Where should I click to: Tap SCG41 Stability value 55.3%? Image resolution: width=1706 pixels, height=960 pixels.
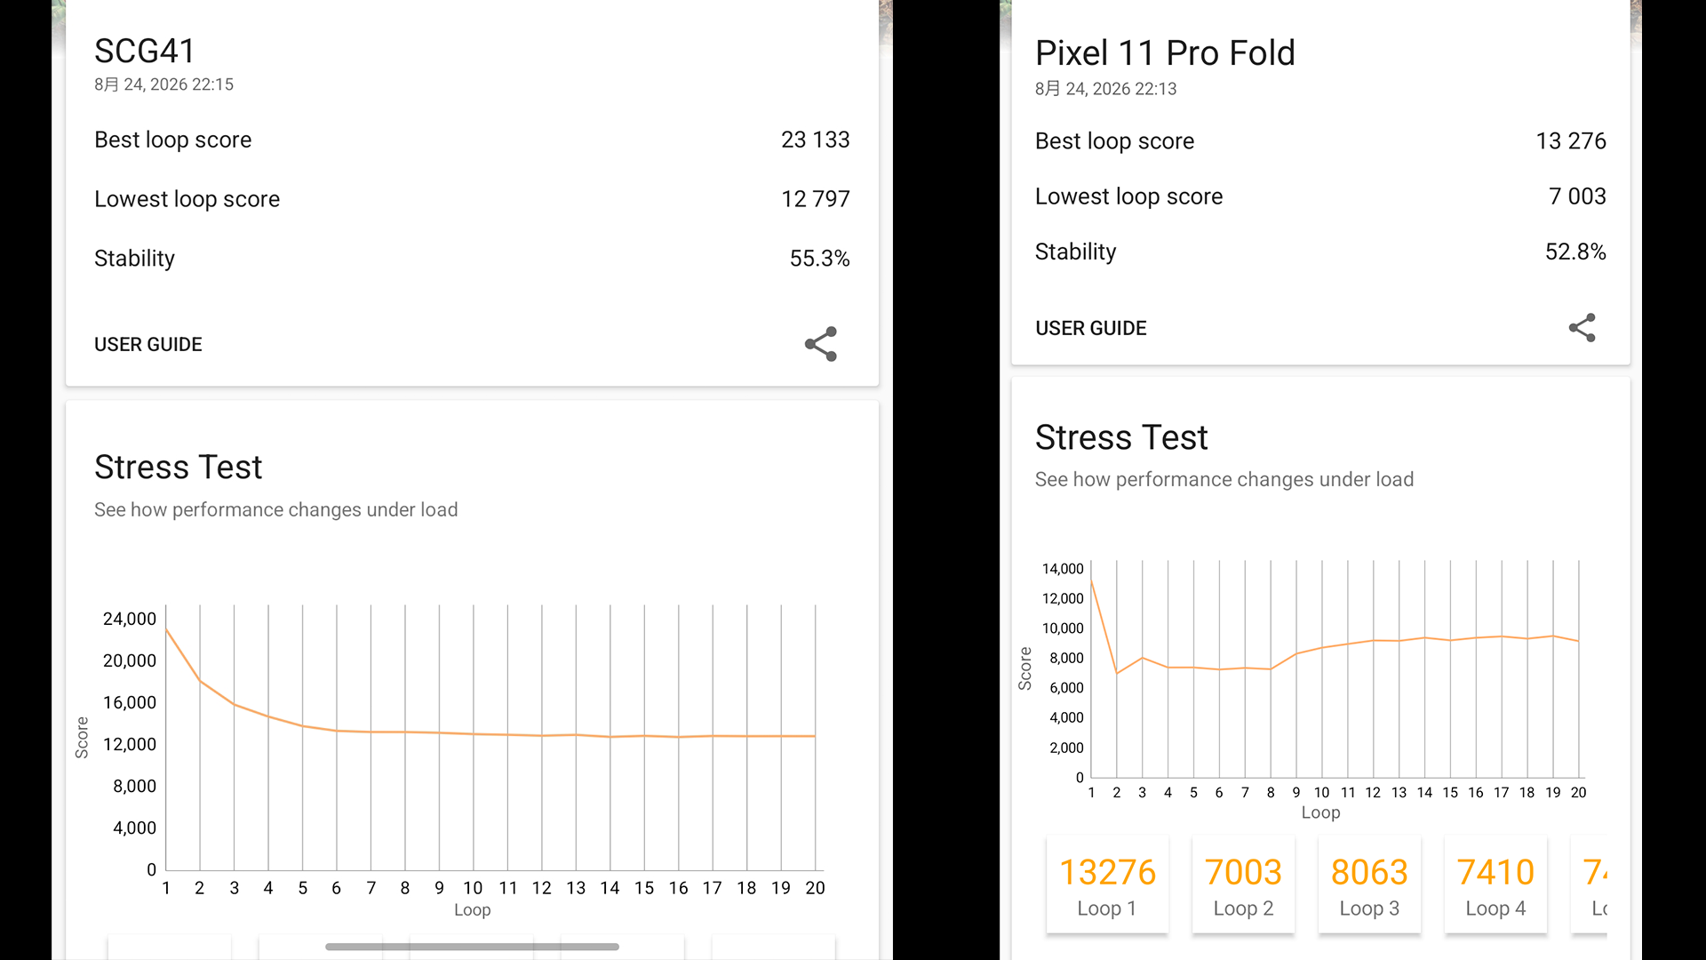(819, 259)
